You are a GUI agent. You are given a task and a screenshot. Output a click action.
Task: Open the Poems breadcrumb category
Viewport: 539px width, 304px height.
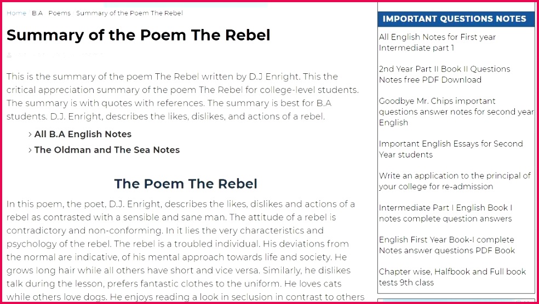coord(59,13)
